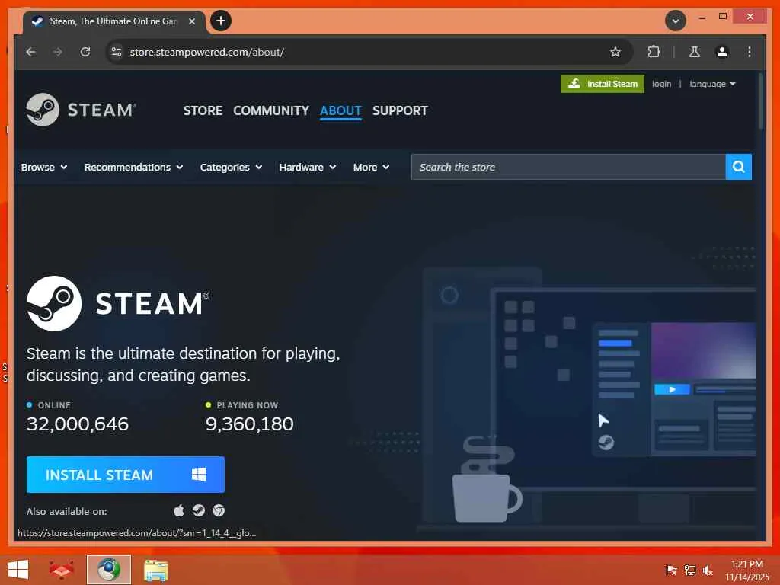Bookmark this page with the star icon
This screenshot has height=585, width=780.
[615, 52]
